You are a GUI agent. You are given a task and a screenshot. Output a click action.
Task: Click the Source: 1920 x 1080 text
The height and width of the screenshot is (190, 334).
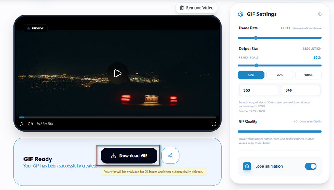(x=252, y=111)
